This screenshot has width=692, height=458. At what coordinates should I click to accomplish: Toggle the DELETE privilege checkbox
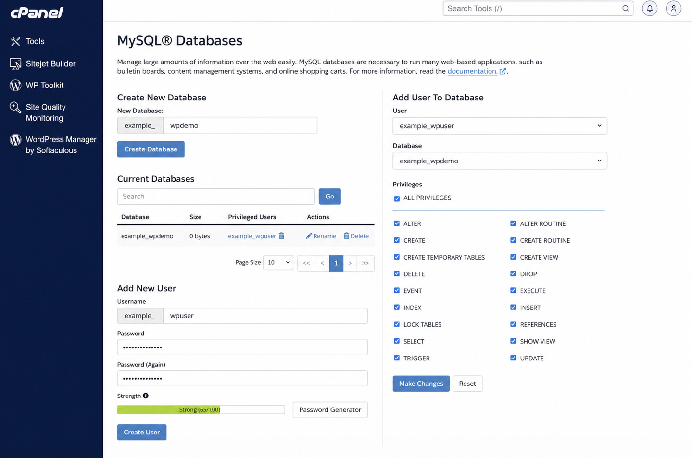pos(397,274)
